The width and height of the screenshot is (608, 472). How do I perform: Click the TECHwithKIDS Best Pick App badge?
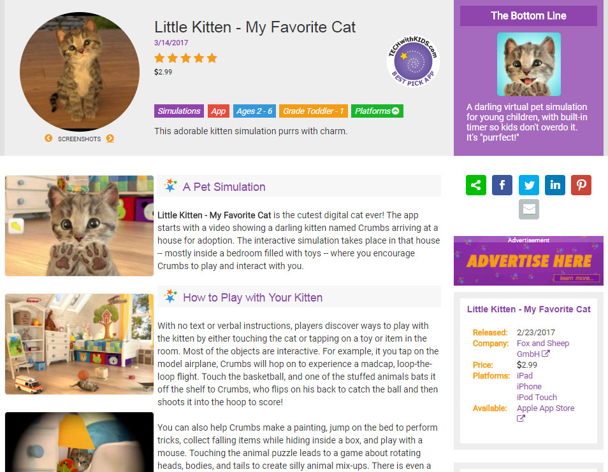point(414,62)
